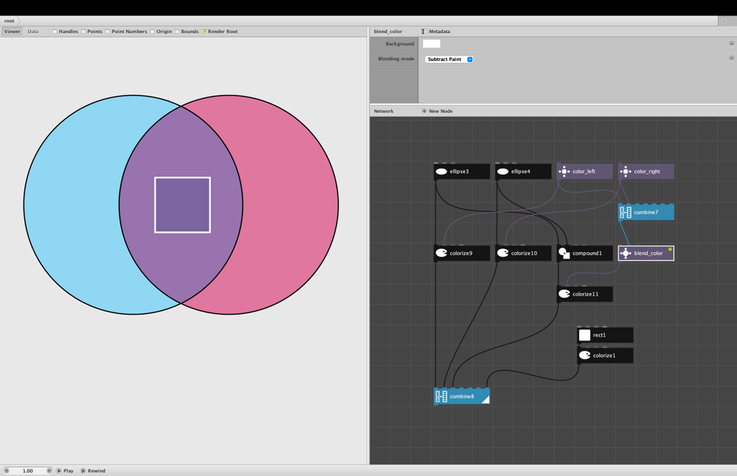Screen dimensions: 737x476
Task: Select the colorize11 node icon
Action: click(564, 294)
